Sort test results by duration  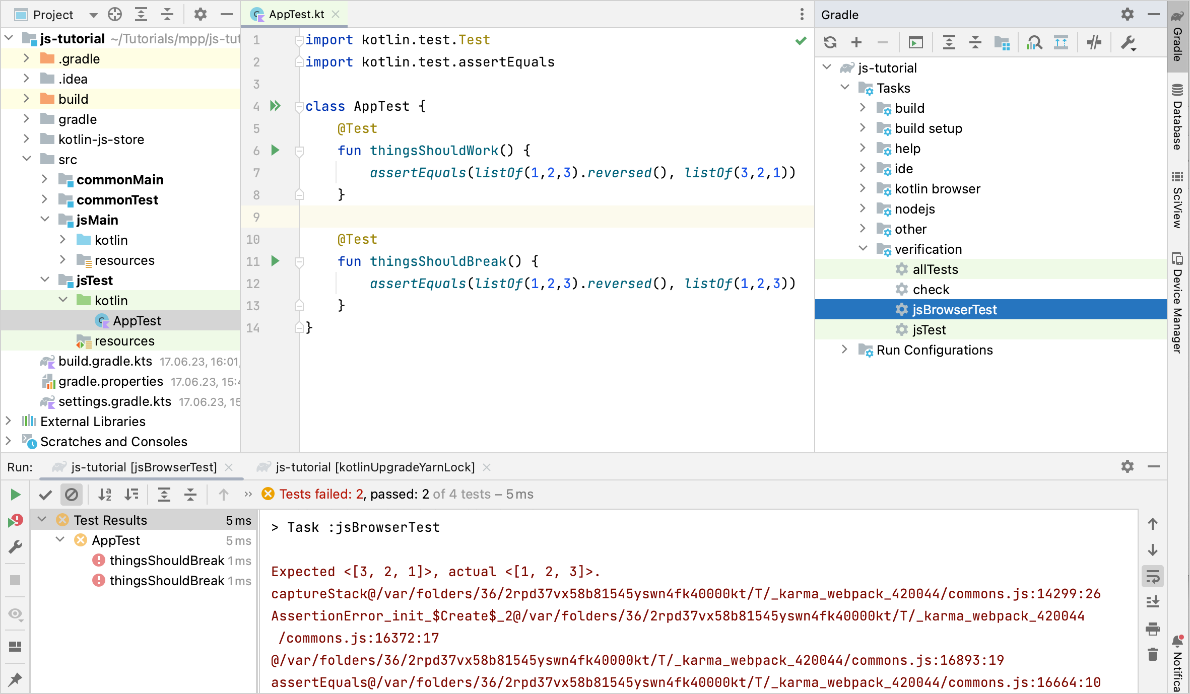(x=131, y=495)
